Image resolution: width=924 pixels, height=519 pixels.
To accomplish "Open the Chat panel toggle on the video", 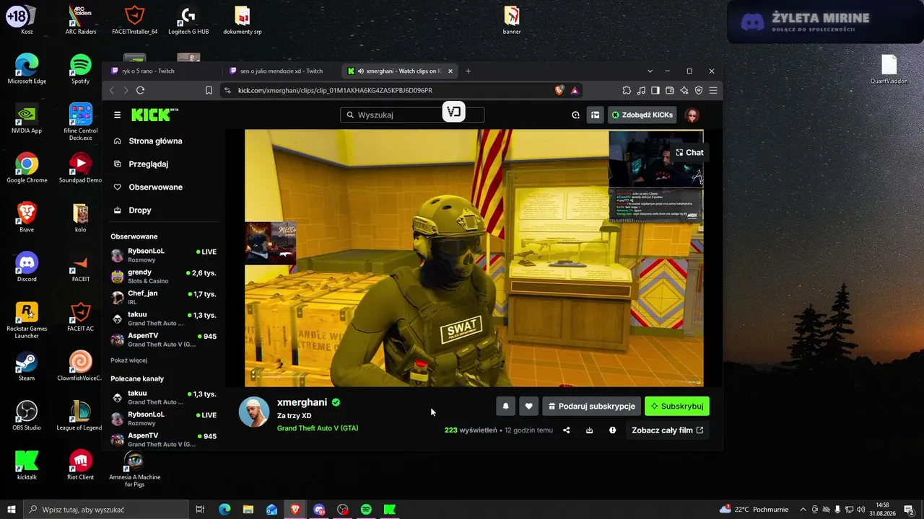I will 689,153.
